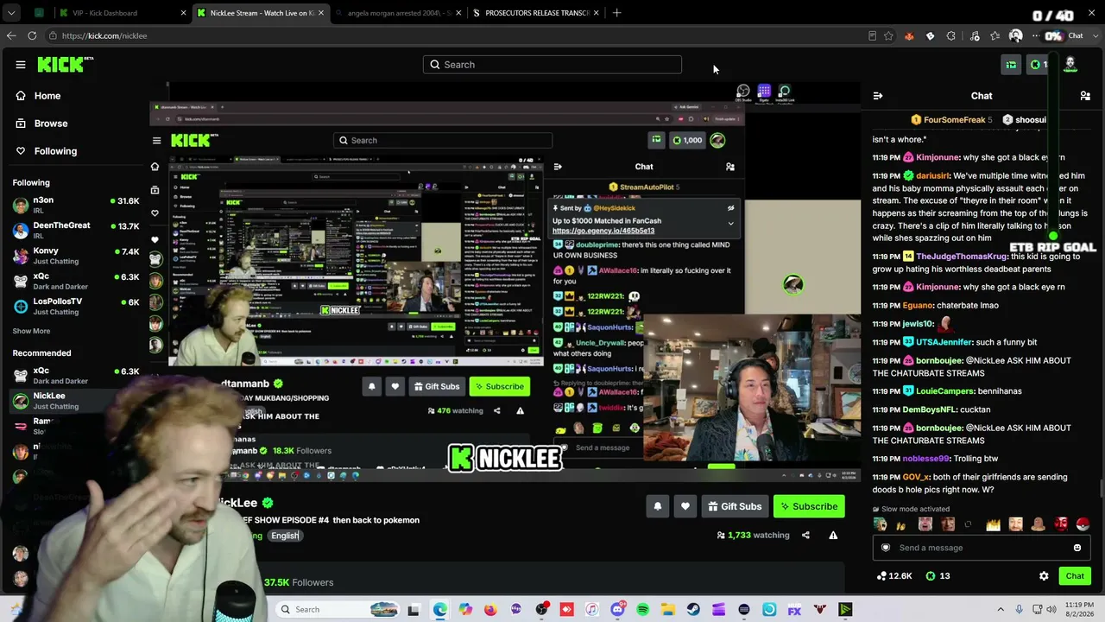Open Steam from the taskbar
1105x622 pixels.
click(693, 610)
